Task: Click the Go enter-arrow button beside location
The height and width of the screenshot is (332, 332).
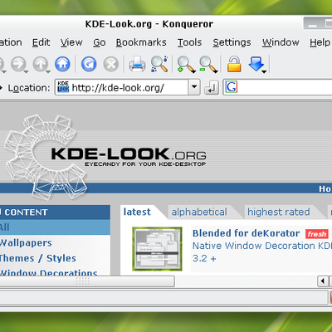Action: (212, 88)
